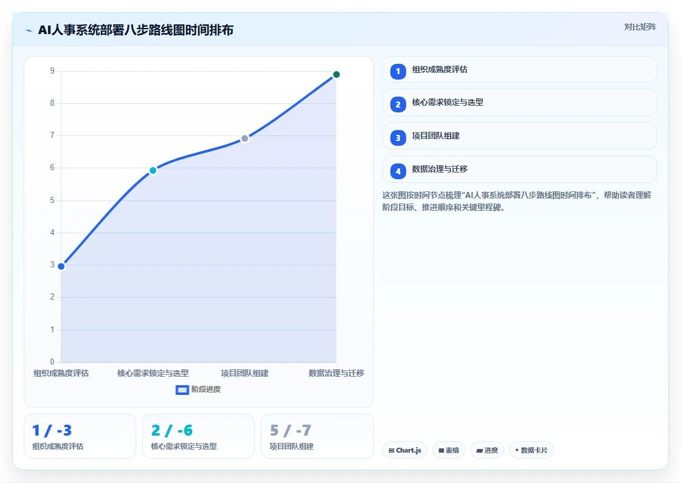Toggle the 阶段进度 legend color box
681x483 pixels.
coord(182,389)
